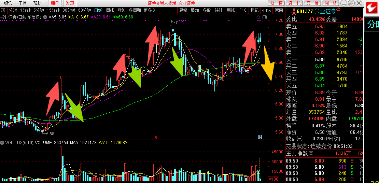The image size is (379, 183).
Task: Click the MA10: 6.67 indicator label
Action: [78, 17]
